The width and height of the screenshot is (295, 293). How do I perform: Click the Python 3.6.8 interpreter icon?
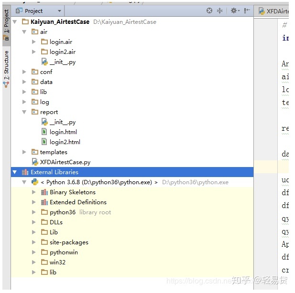pyautogui.click(x=35, y=182)
